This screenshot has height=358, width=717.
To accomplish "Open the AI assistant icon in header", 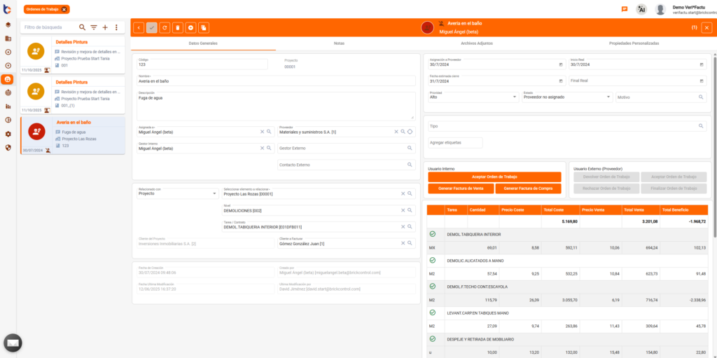I will click(641, 9).
